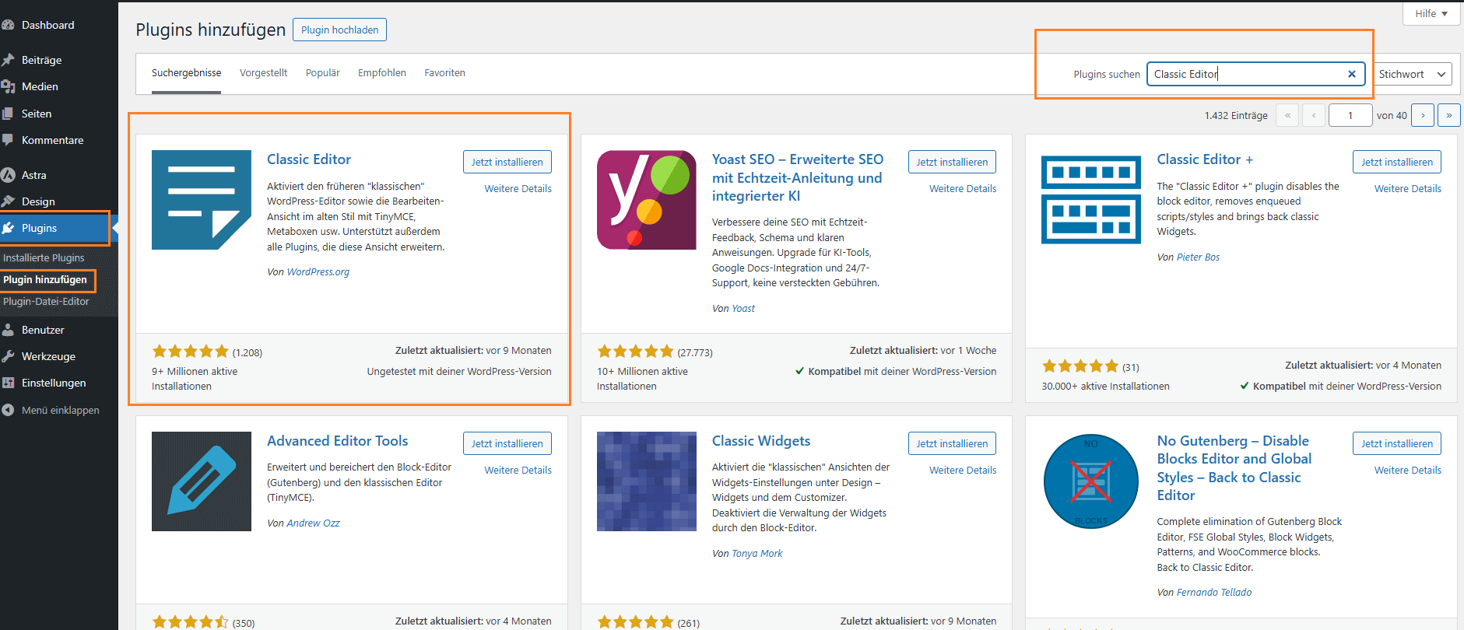
Task: Click the Kommentare speech bubble icon
Action: pyautogui.click(x=8, y=140)
